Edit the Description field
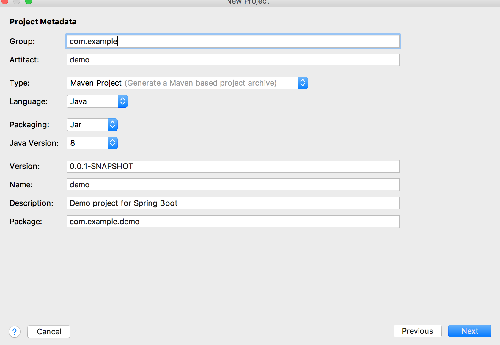 pos(233,203)
